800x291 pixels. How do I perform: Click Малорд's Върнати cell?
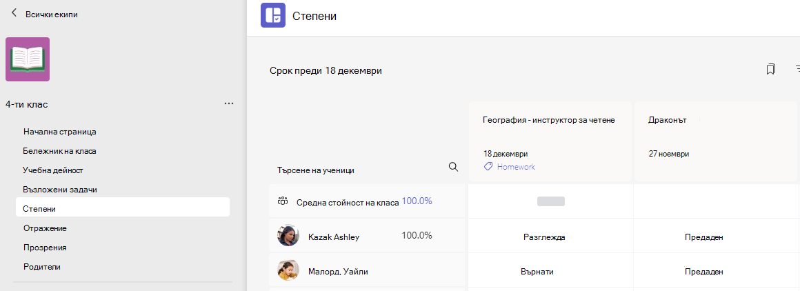pyautogui.click(x=537, y=272)
